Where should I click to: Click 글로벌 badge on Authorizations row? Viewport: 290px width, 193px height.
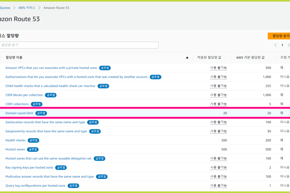(x=155, y=77)
